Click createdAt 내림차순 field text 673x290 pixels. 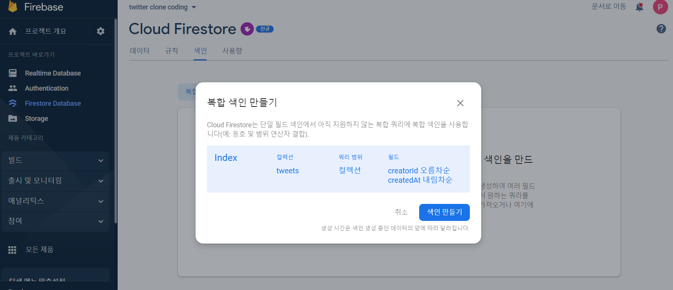click(x=420, y=180)
